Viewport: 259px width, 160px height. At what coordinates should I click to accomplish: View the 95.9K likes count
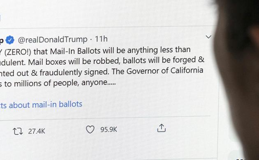109,129
